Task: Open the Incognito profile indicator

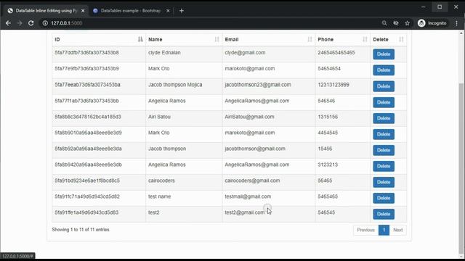Action: pyautogui.click(x=432, y=23)
